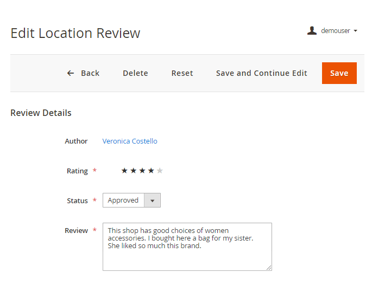Click the fourth rating star

pyautogui.click(x=151, y=171)
